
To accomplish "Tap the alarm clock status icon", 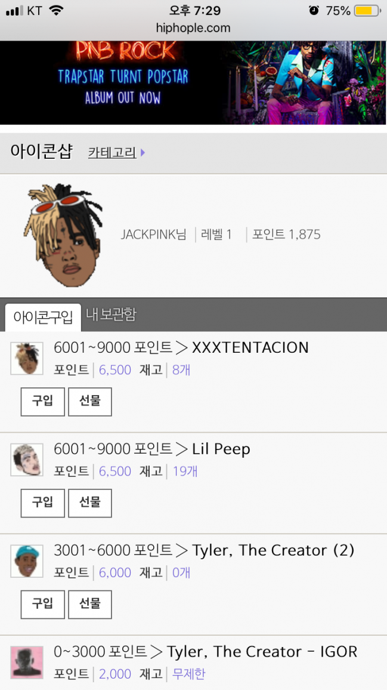I will tap(314, 10).
